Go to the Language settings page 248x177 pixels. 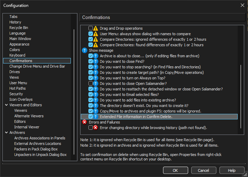pos(18,33)
